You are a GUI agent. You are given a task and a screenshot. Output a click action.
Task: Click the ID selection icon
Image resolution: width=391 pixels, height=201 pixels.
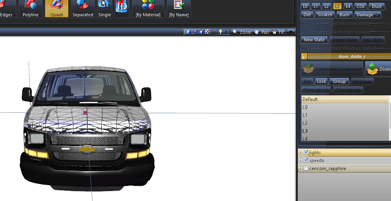(x=122, y=9)
